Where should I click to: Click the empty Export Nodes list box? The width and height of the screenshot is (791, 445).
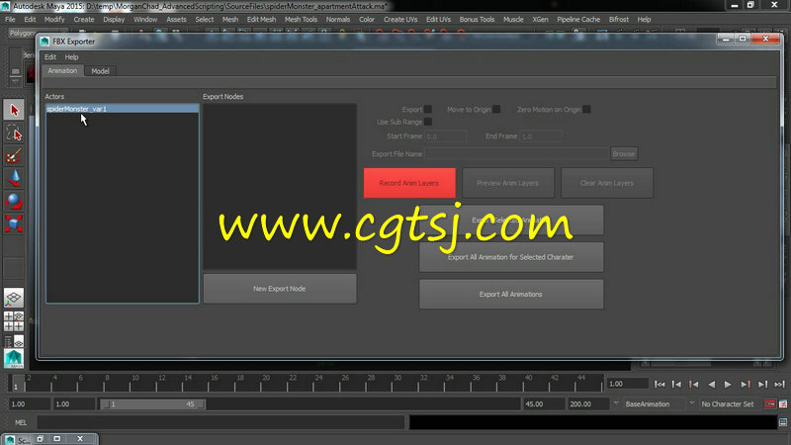(x=280, y=186)
